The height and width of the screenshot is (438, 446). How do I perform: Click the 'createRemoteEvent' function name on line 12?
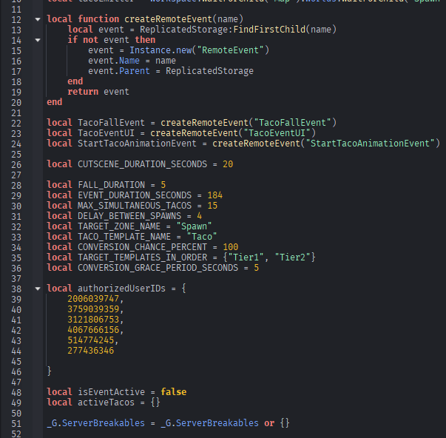(169, 19)
